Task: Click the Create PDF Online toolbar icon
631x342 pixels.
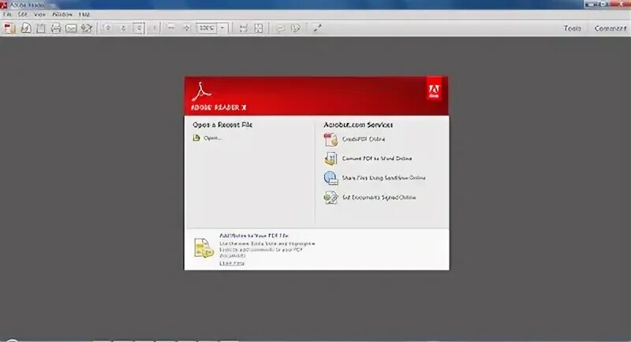Action: click(9, 28)
